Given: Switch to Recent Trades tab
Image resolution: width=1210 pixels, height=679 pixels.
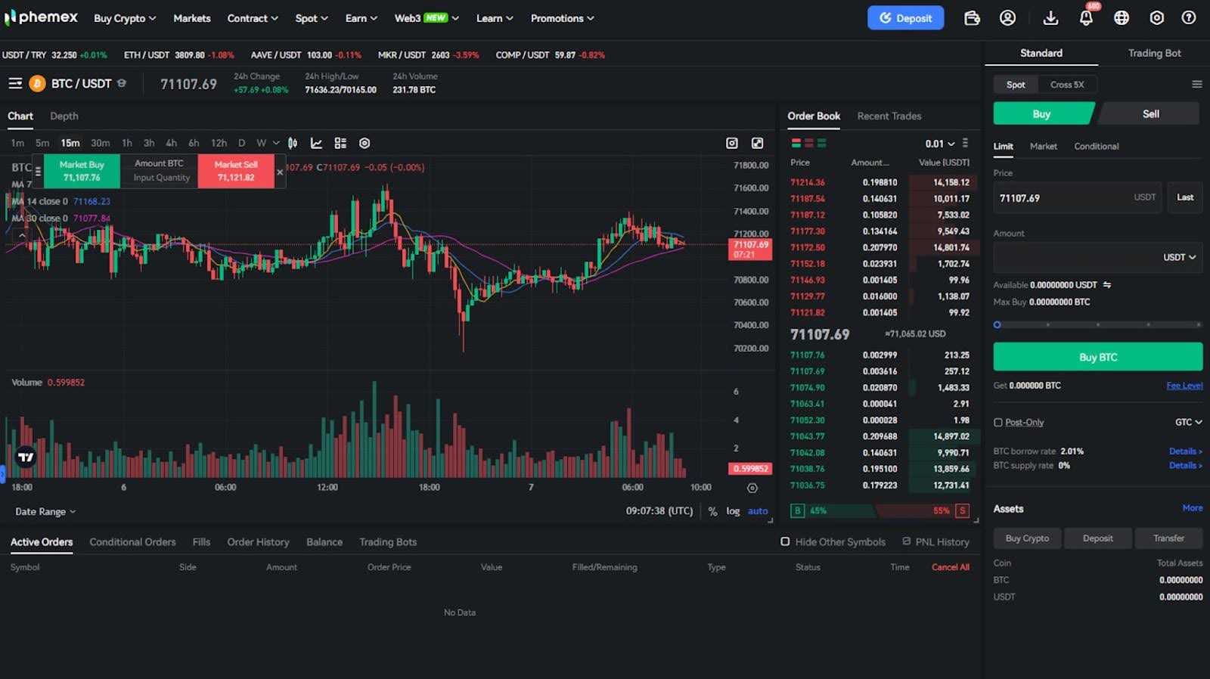Looking at the screenshot, I should coord(889,116).
